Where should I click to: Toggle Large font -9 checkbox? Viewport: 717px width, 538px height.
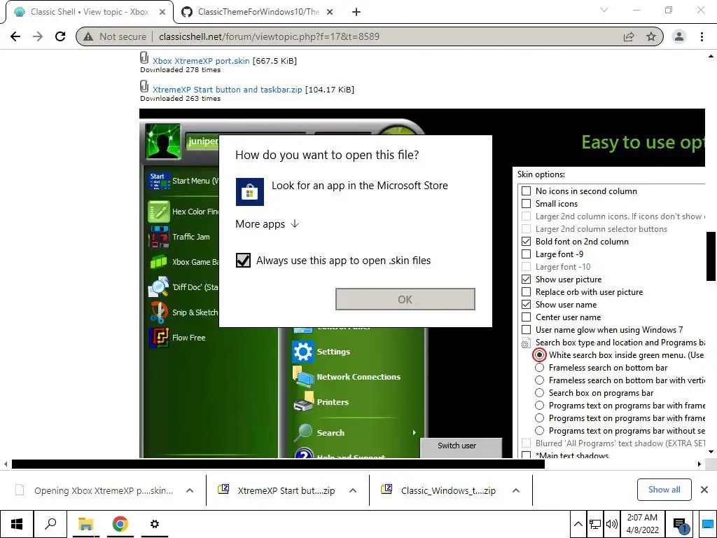pyautogui.click(x=527, y=254)
